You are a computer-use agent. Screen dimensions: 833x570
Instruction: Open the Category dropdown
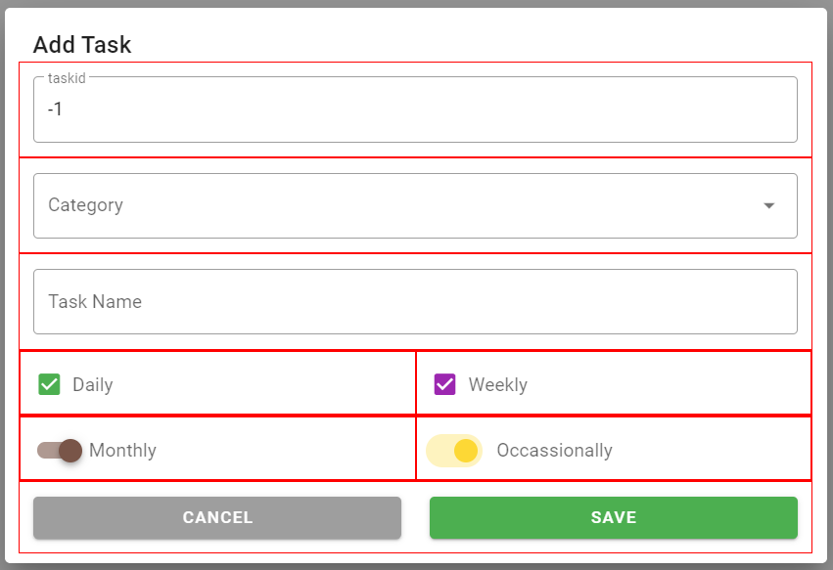(x=415, y=205)
